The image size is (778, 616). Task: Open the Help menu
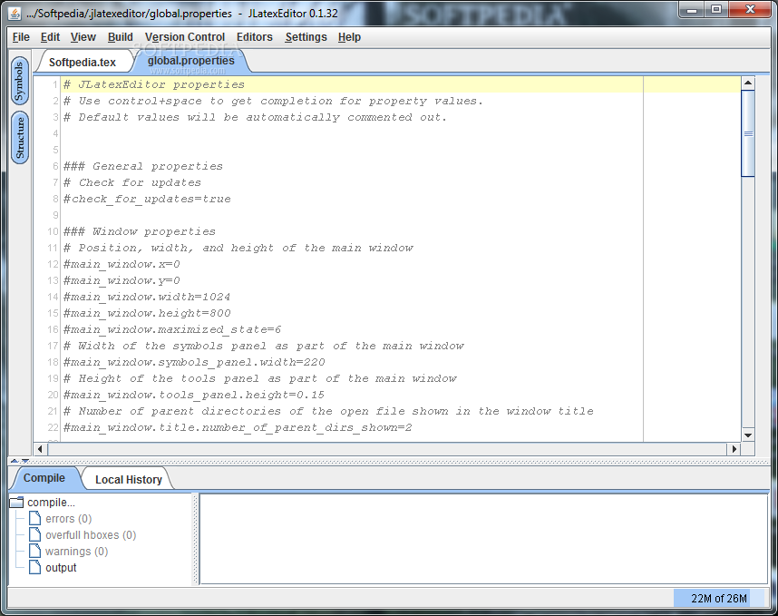click(x=349, y=37)
